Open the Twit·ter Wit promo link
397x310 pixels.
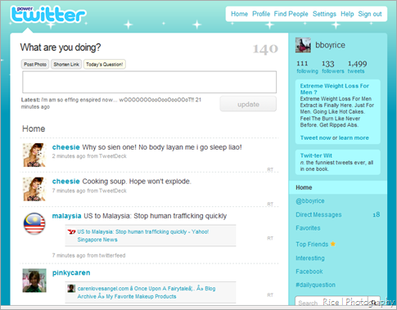click(x=316, y=155)
